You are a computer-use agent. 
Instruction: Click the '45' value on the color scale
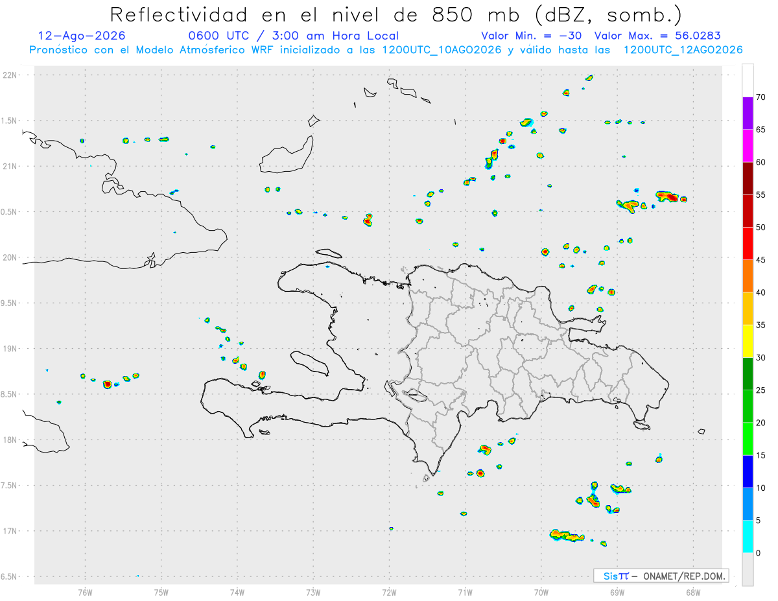click(x=760, y=260)
